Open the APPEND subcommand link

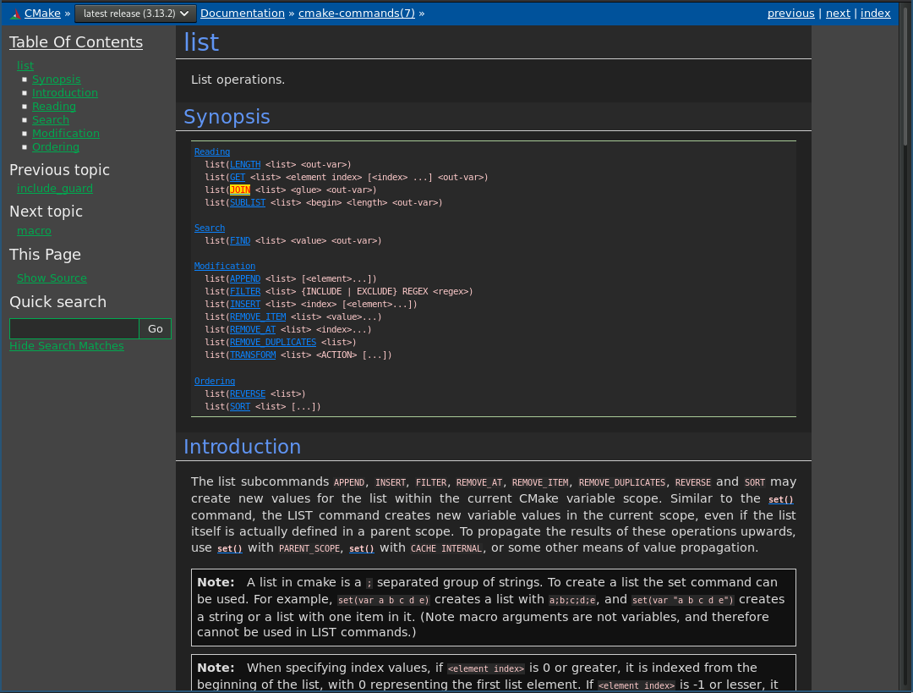coord(245,278)
